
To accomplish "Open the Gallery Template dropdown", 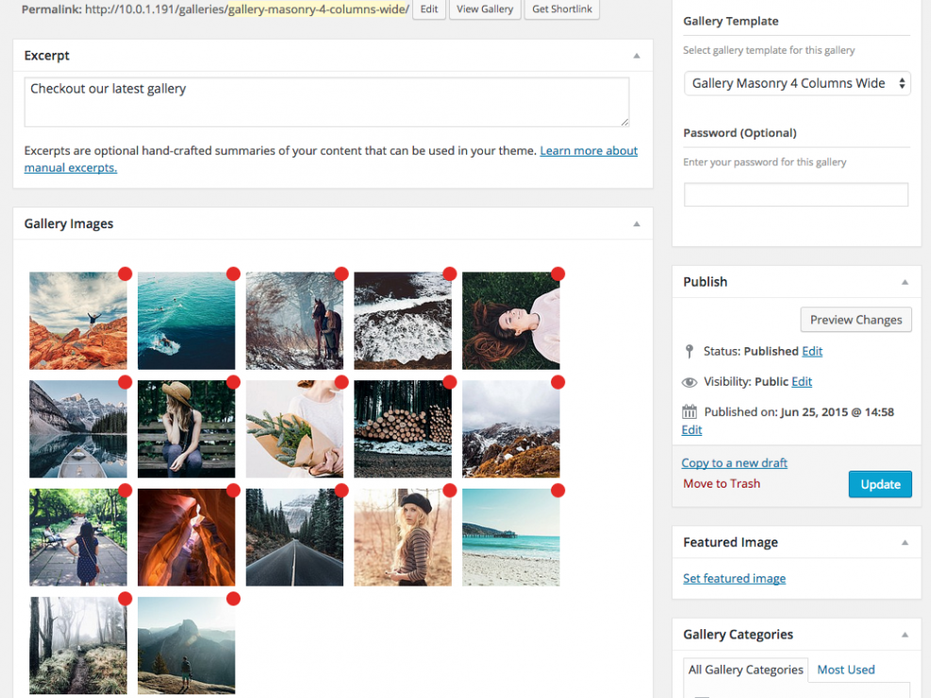I will pos(797,83).
